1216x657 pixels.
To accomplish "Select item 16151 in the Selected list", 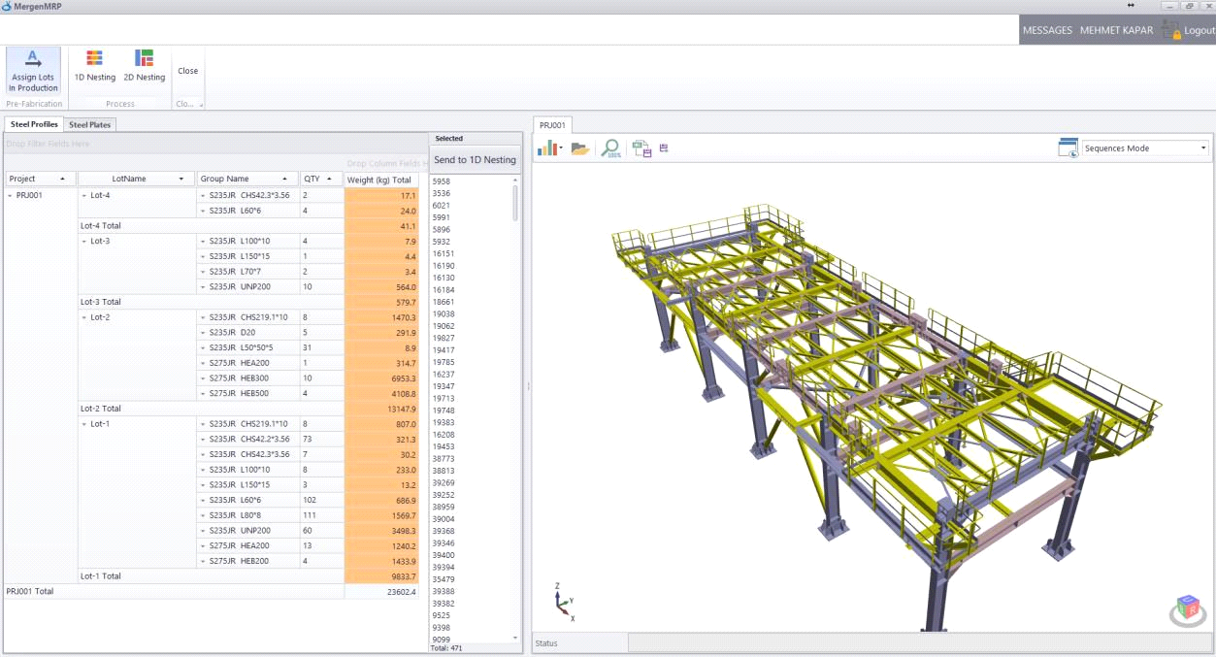I will click(443, 253).
